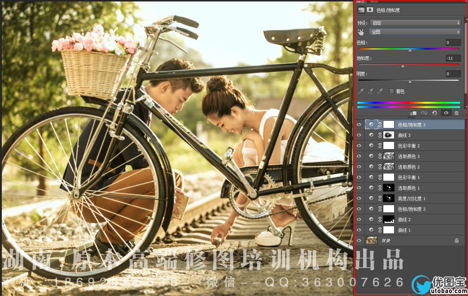Click the mask link icon of 色相/饱和度 2 layer

[x=380, y=209]
